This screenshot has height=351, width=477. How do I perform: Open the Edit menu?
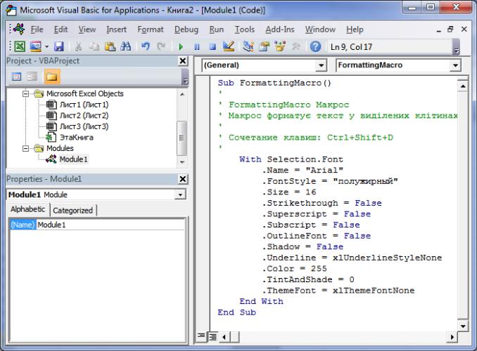click(x=61, y=29)
